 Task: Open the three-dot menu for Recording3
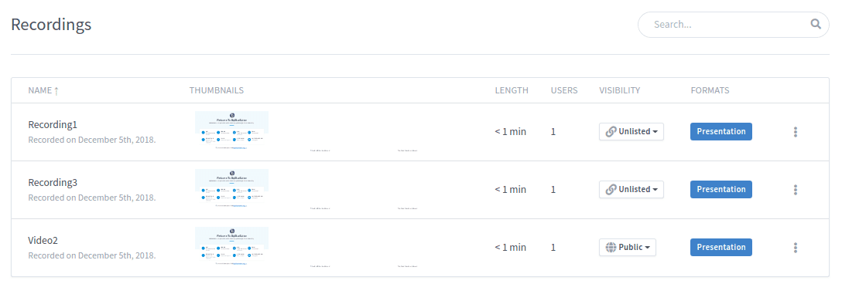point(796,190)
